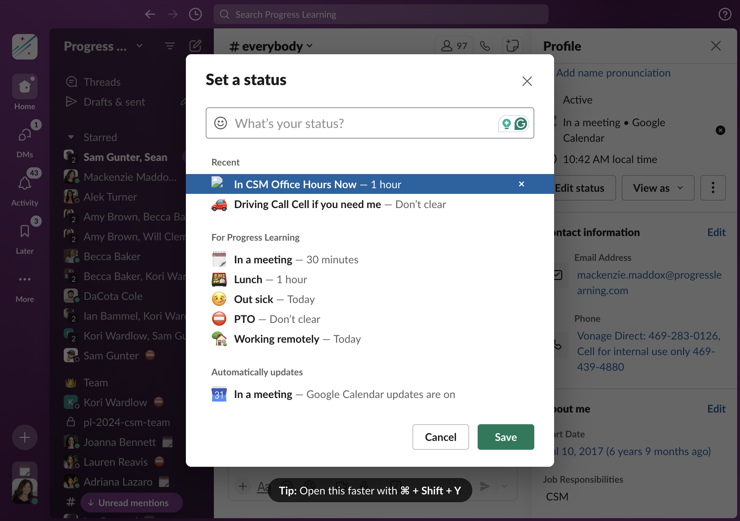
Task: Clear the In a meeting profile status
Action: 720,130
